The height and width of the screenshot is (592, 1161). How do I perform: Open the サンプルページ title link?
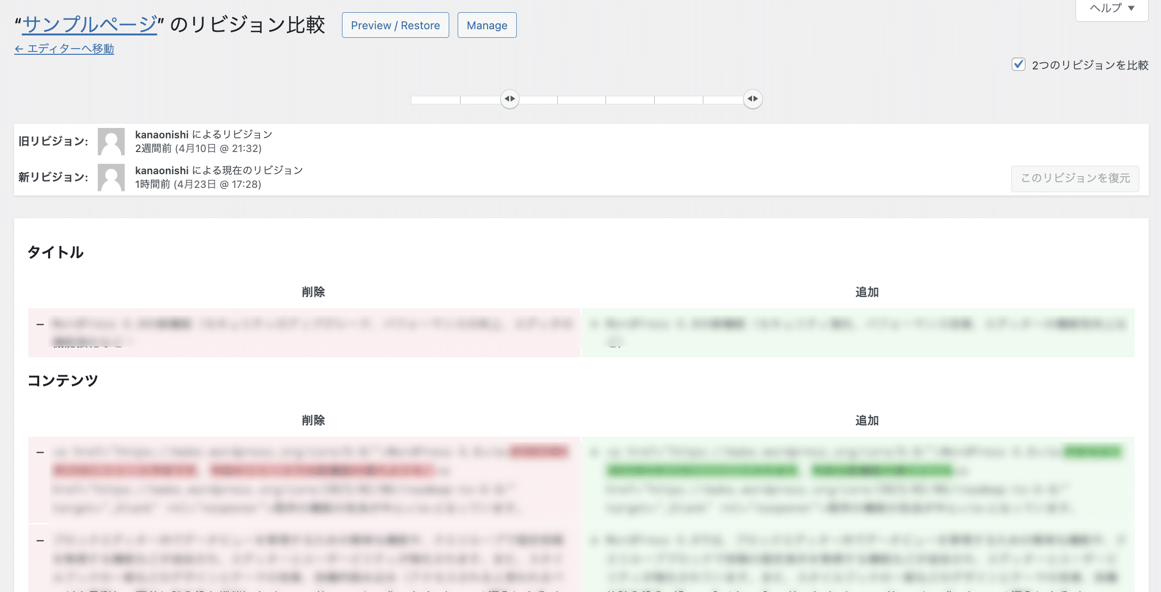(90, 25)
